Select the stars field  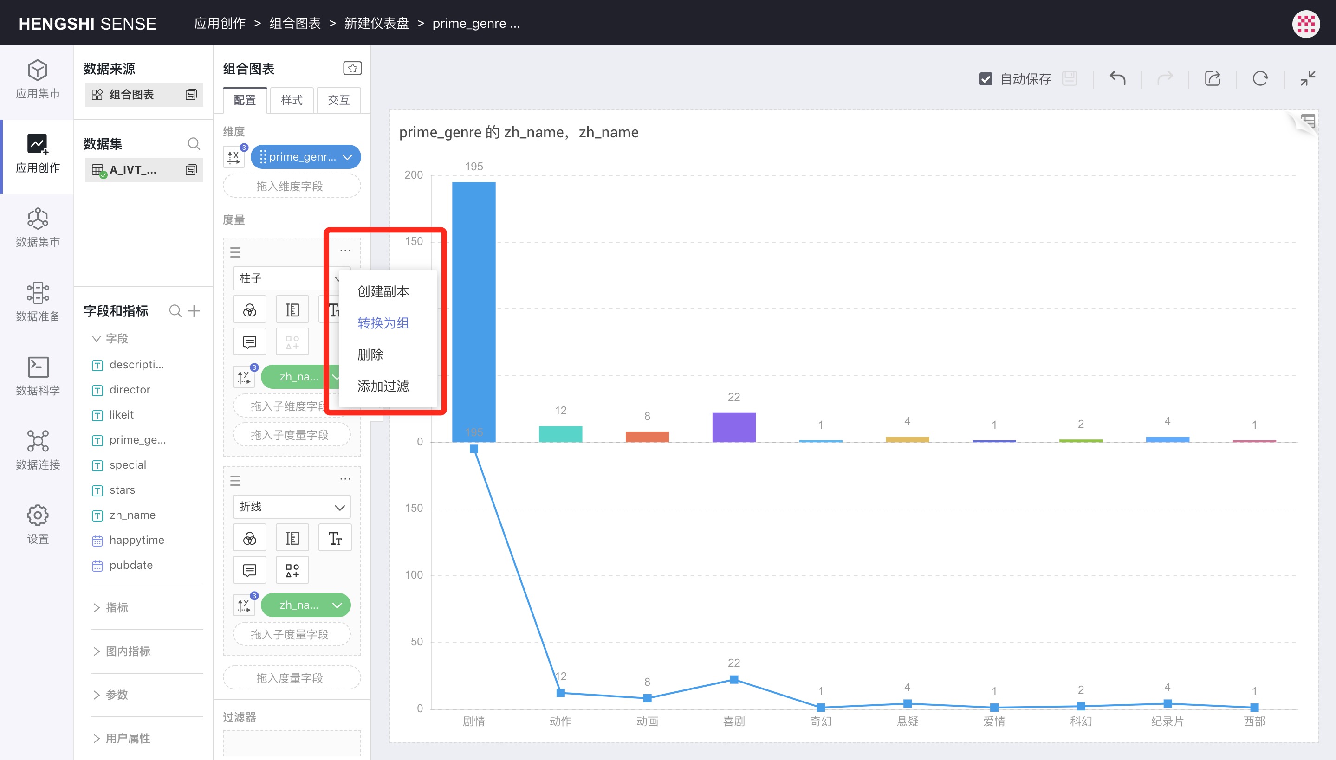click(x=122, y=490)
